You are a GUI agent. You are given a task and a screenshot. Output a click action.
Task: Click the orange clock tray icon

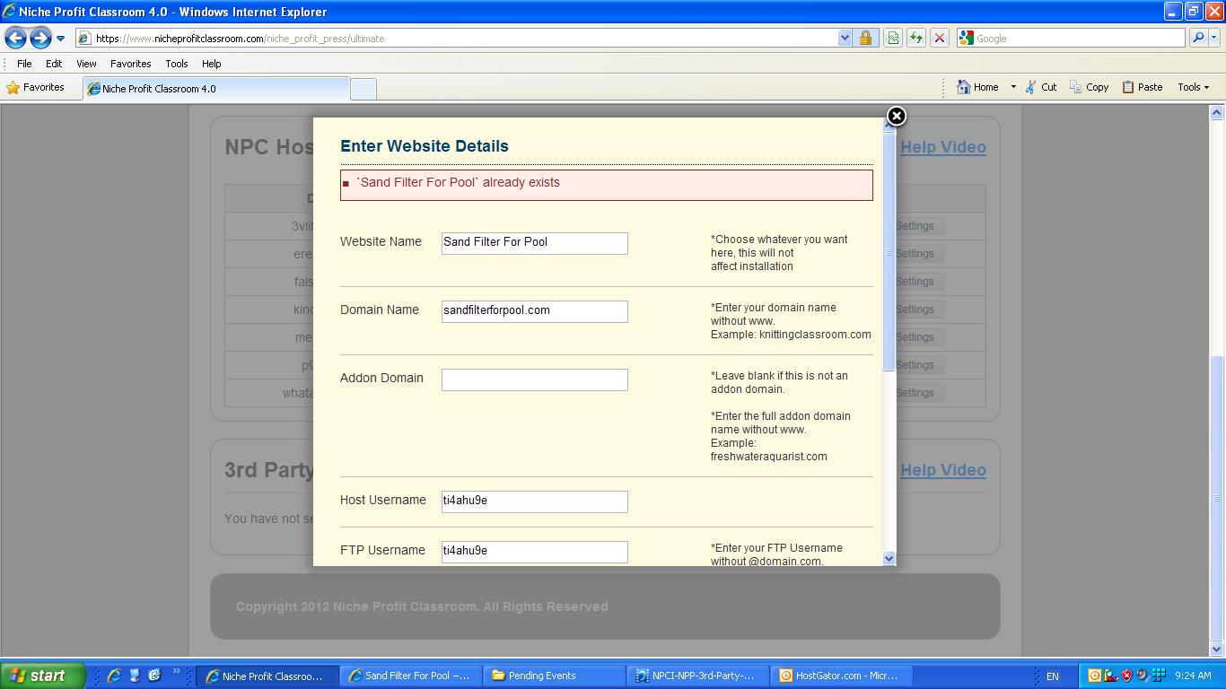(x=1094, y=676)
